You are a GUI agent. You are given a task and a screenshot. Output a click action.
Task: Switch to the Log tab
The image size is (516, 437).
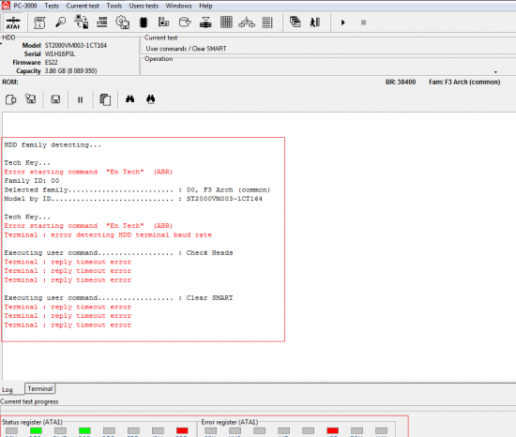tap(8, 390)
